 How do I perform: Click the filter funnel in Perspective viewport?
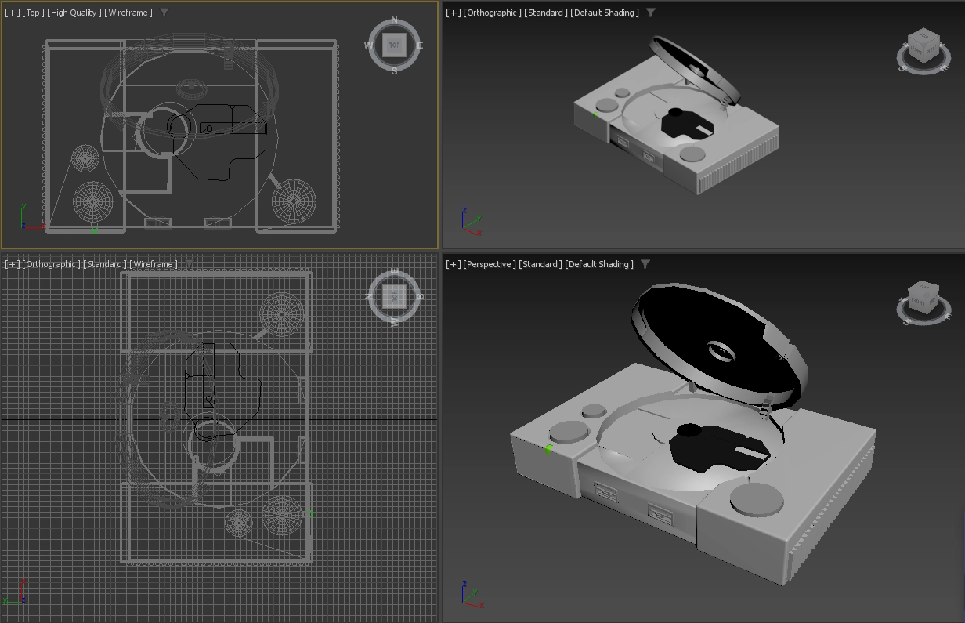tap(645, 264)
